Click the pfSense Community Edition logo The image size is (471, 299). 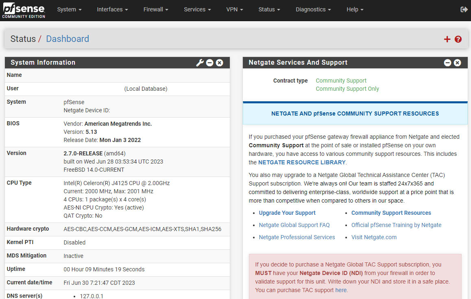point(24,11)
